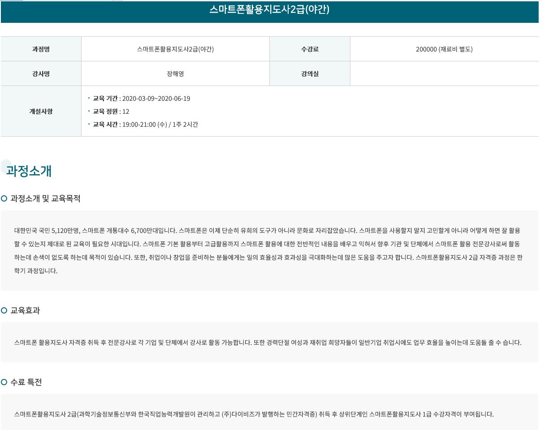Screen dimensions: 540x430
Task: Click the tuition value 200000 (재료비 별도)
Action: (444, 49)
